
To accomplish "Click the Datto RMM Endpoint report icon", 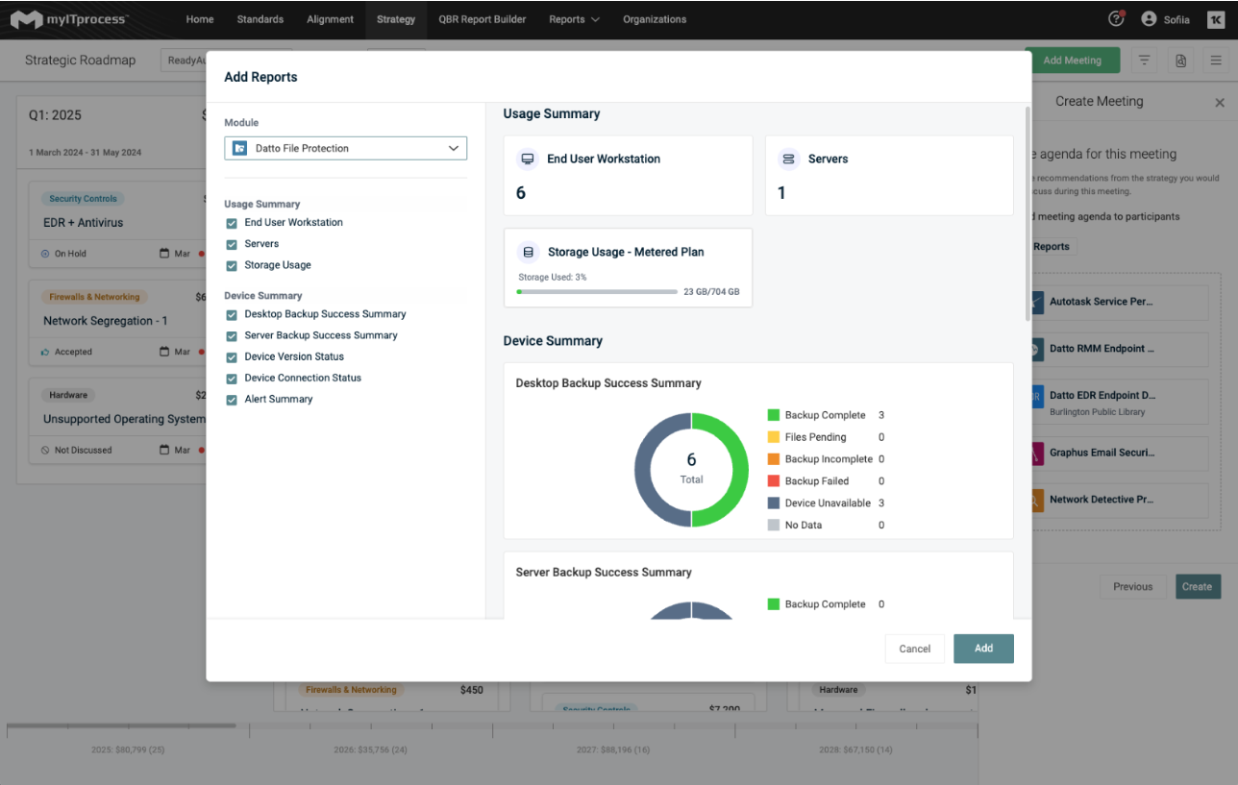I will click(1036, 349).
